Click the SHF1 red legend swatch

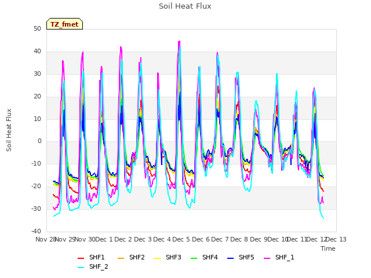(81, 258)
